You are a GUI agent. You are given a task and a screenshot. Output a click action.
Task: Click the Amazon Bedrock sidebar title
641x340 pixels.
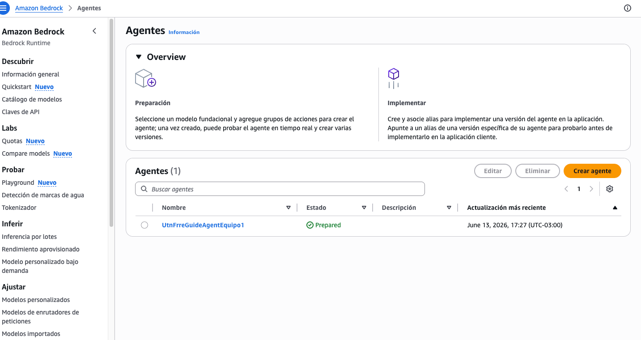[33, 31]
